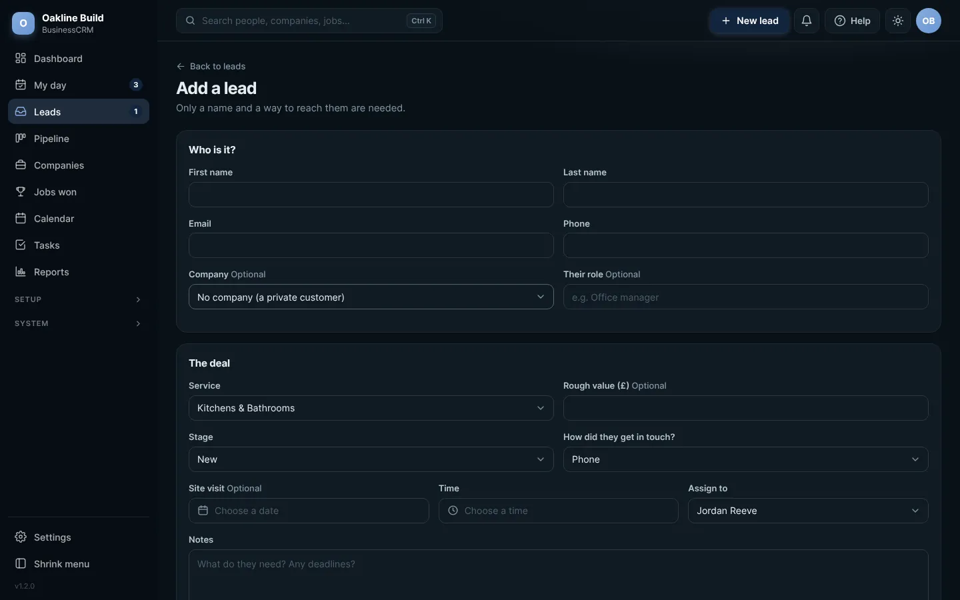
Task: Expand the SETUP section
Action: (x=79, y=299)
